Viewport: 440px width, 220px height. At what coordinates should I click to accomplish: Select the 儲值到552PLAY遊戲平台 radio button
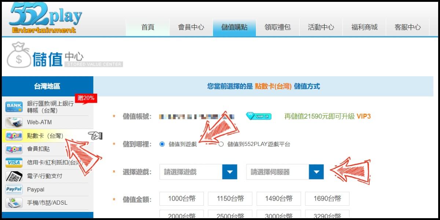click(221, 144)
